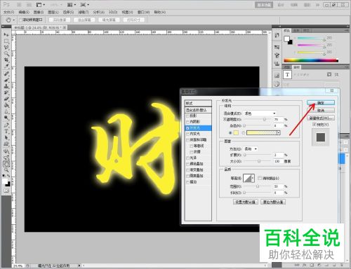The image size is (351, 269).
Task: Open the Brush panel icon in right dock
Action: point(277,55)
